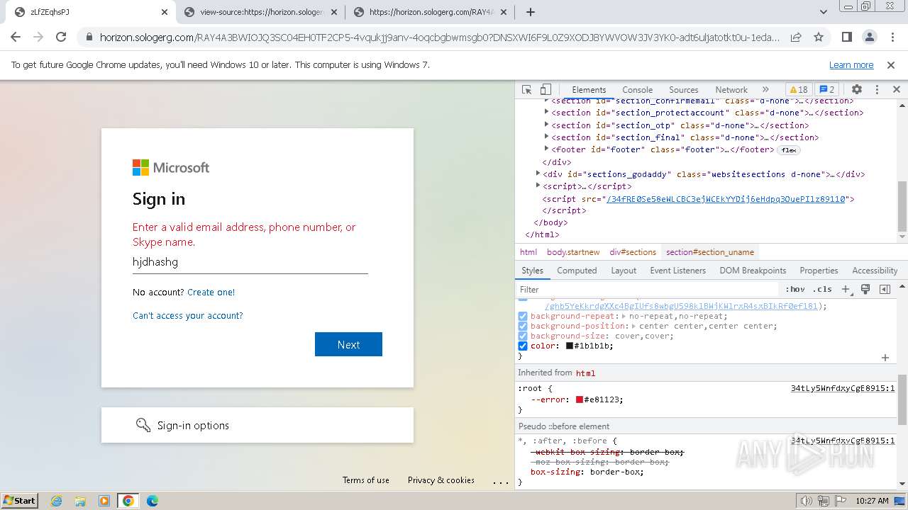The width and height of the screenshot is (908, 510).
Task: Open File Explorer from the taskbar
Action: (x=80, y=501)
